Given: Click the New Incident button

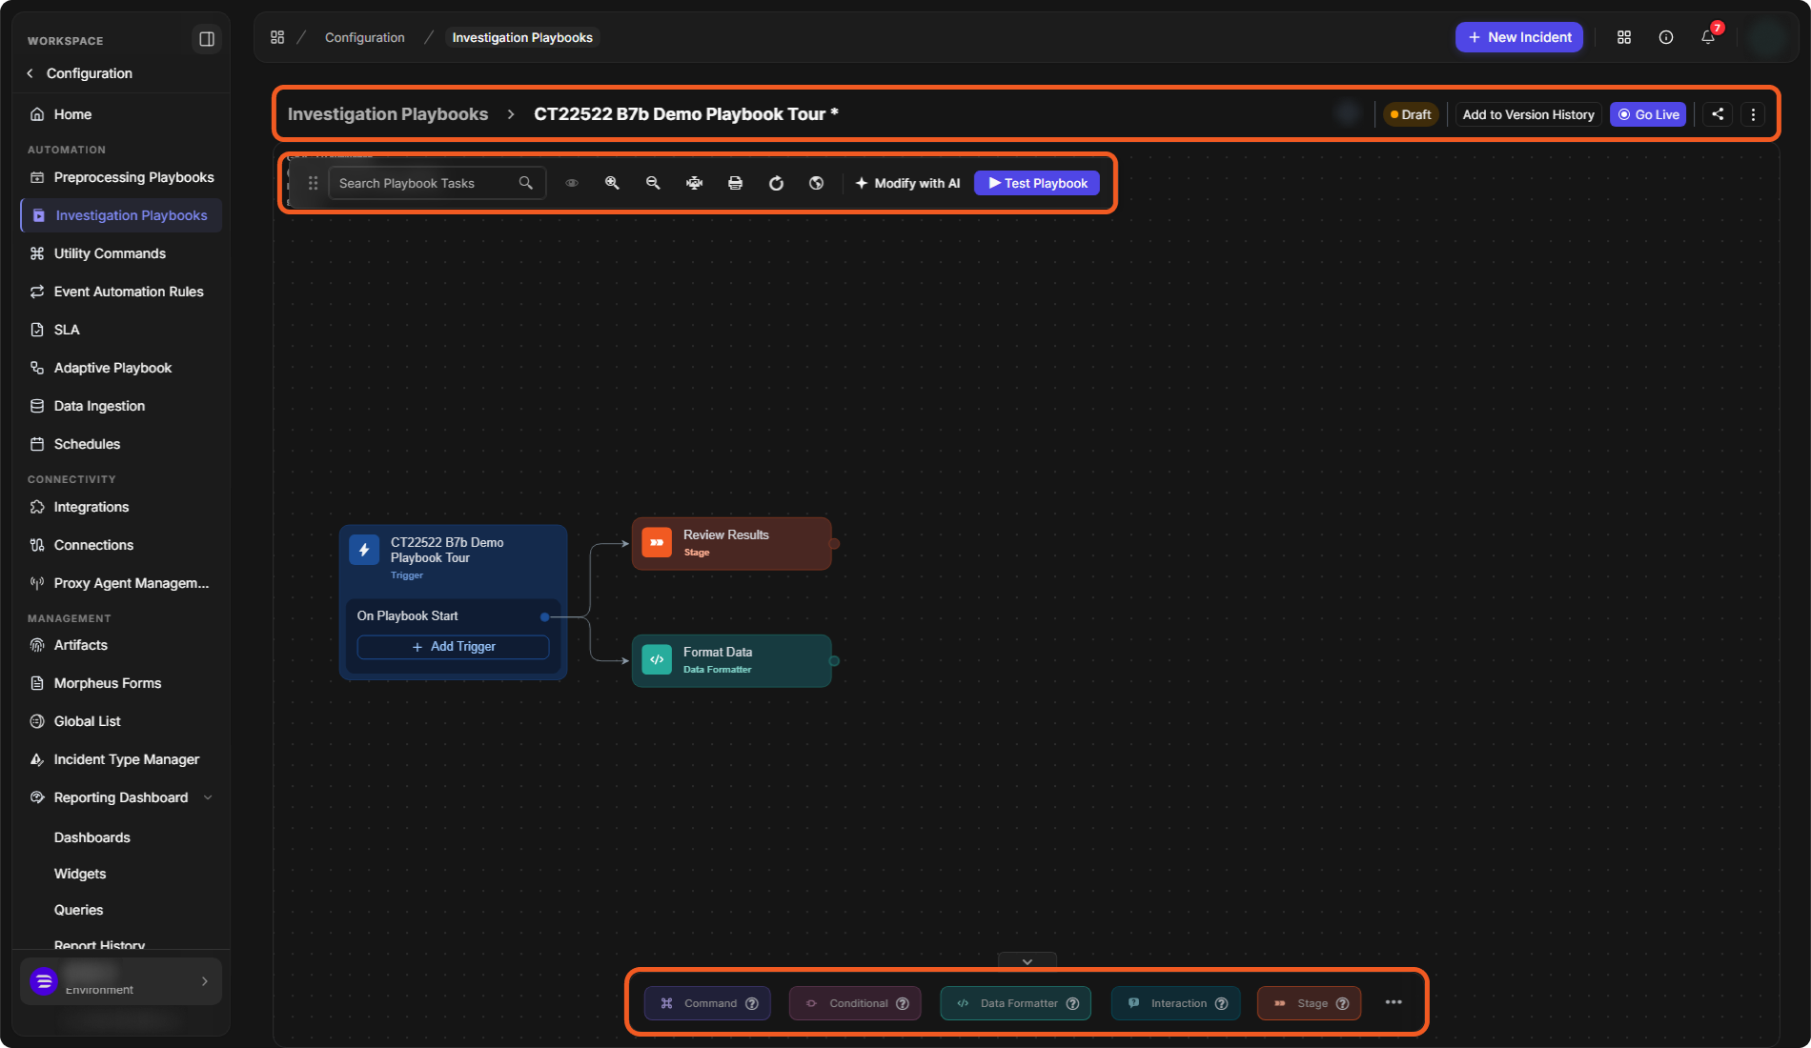Looking at the screenshot, I should point(1519,37).
